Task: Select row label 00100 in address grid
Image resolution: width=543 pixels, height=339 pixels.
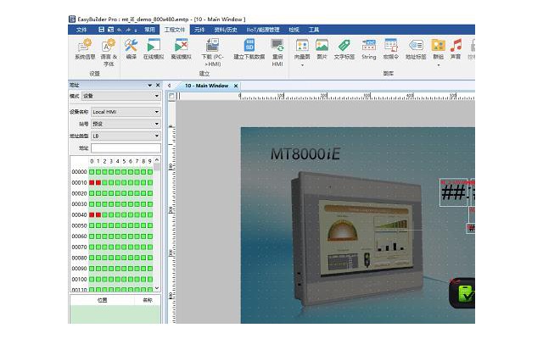Action: click(x=79, y=279)
